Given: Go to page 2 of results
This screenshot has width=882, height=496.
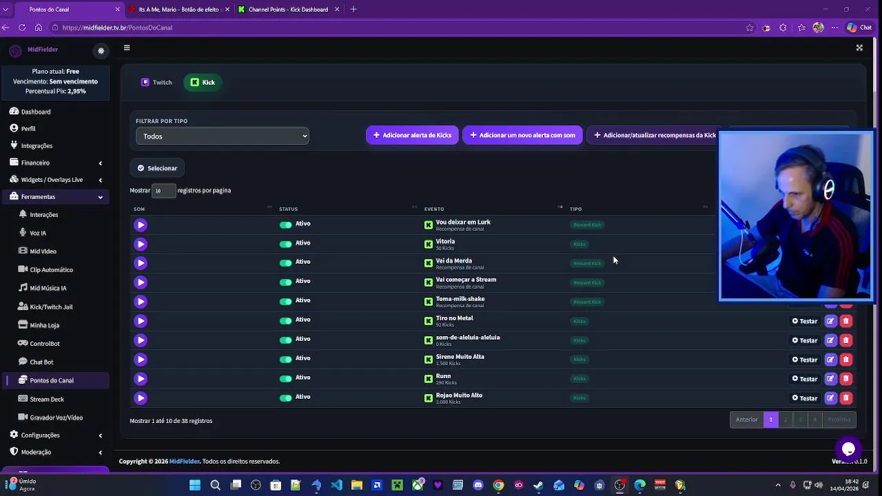Looking at the screenshot, I should (786, 420).
